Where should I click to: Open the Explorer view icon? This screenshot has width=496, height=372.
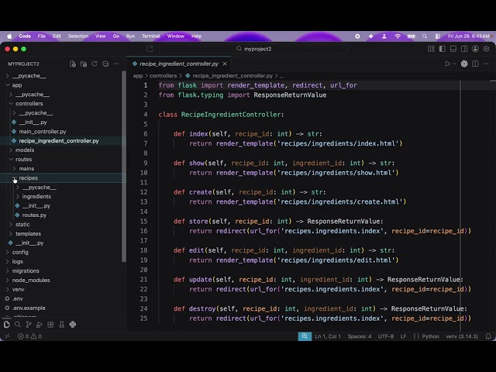7,325
